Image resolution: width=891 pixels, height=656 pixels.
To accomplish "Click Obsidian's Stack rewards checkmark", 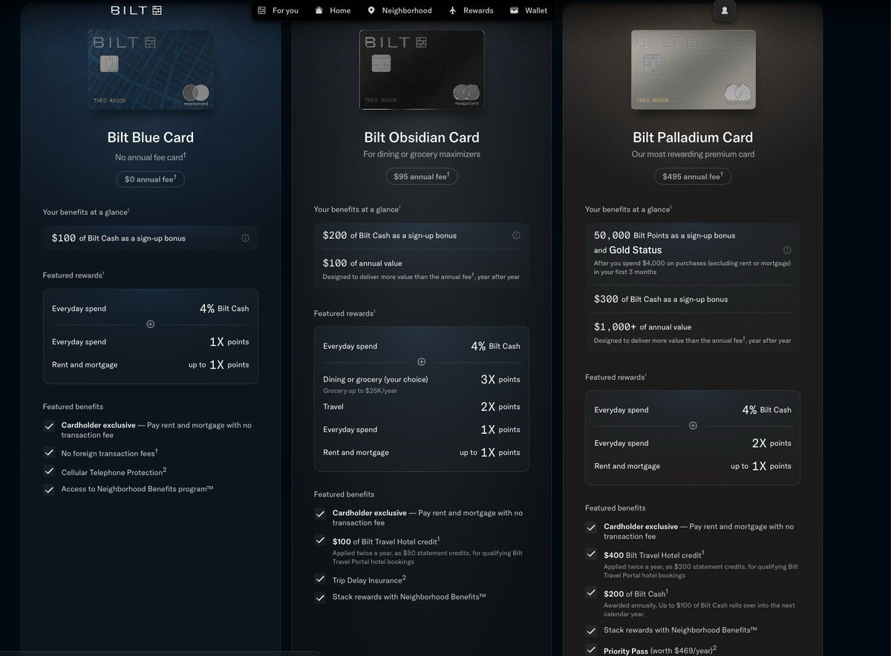I will coord(320,597).
